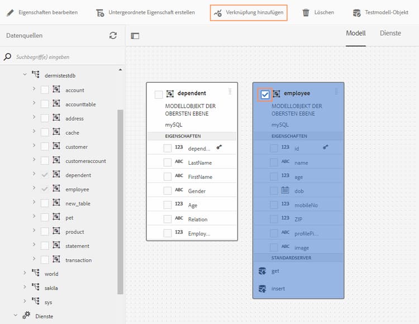Viewport: 419px width, 324px height.
Task: Click the account table icon
Action: (x=56, y=89)
